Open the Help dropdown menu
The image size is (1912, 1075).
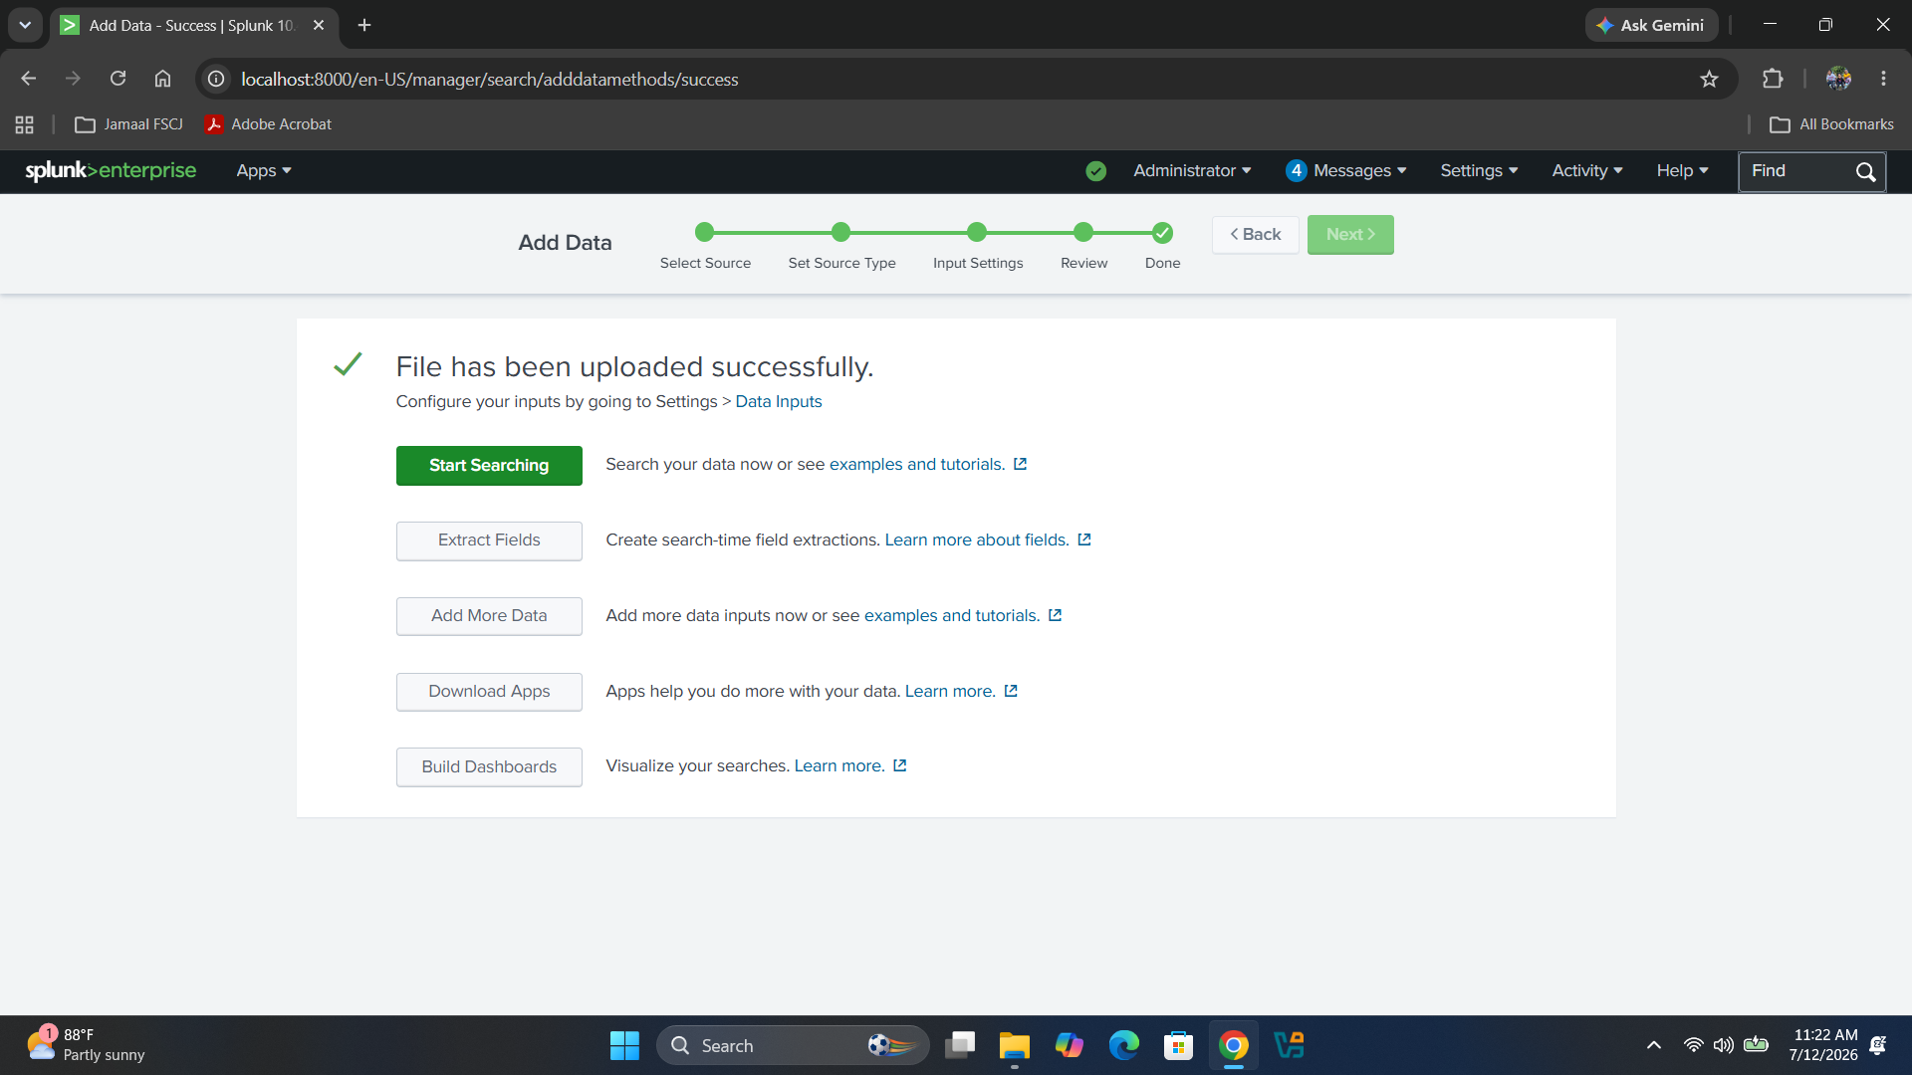[1682, 171]
